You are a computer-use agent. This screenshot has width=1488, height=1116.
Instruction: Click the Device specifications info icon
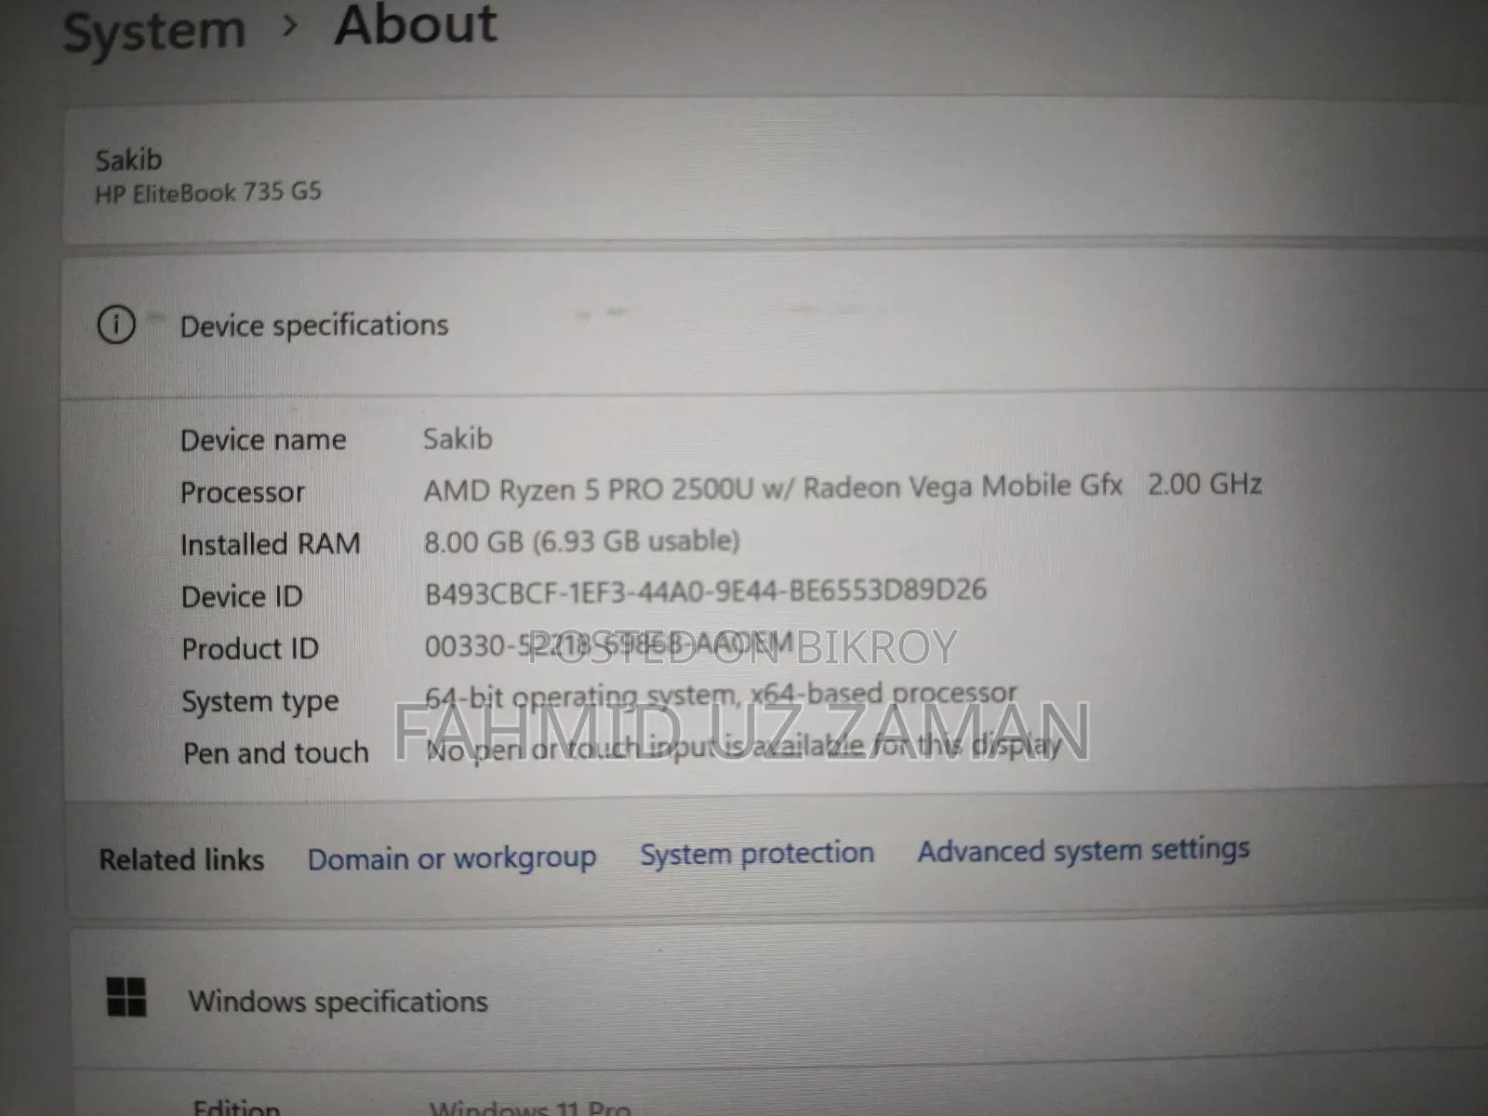point(116,325)
